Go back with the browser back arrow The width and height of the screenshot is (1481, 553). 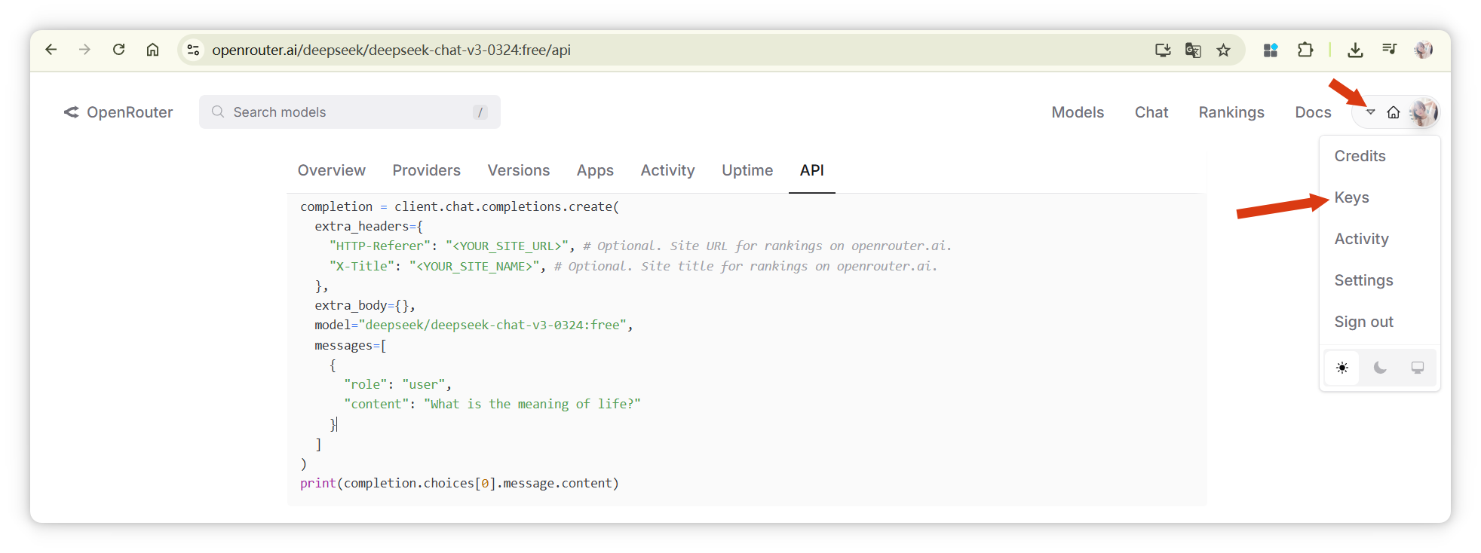coord(51,50)
